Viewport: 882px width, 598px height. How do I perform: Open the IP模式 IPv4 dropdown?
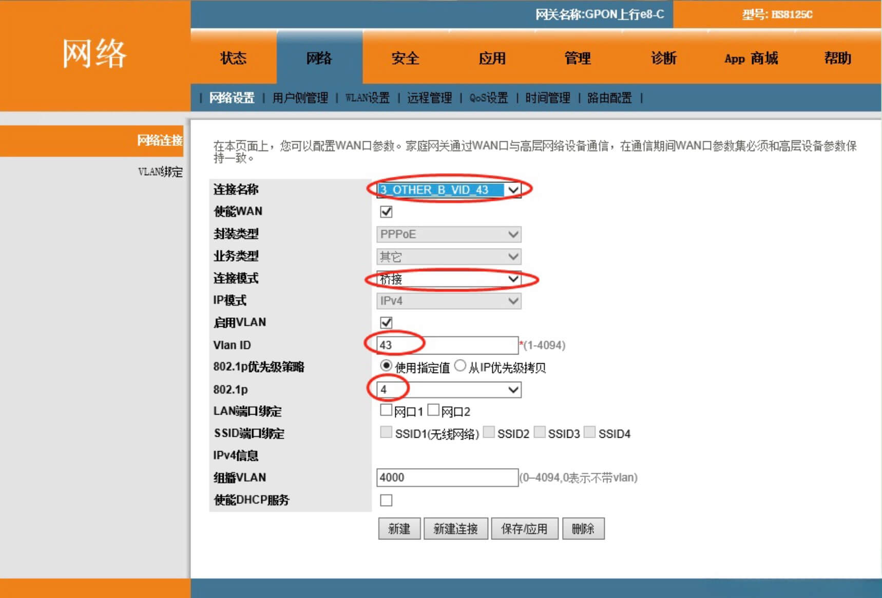513,301
